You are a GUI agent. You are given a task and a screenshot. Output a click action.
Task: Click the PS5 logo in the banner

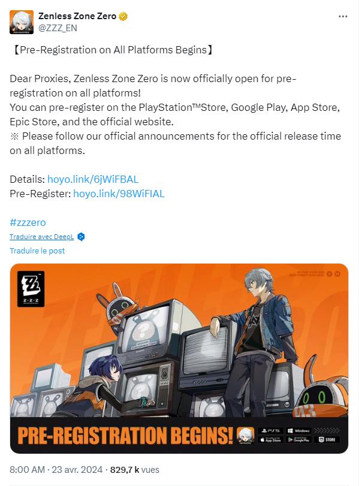tap(271, 431)
